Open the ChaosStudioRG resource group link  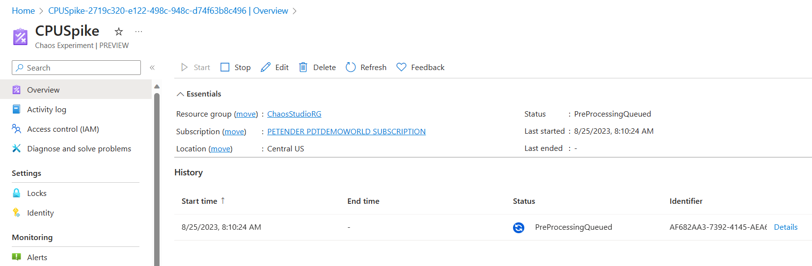click(294, 114)
